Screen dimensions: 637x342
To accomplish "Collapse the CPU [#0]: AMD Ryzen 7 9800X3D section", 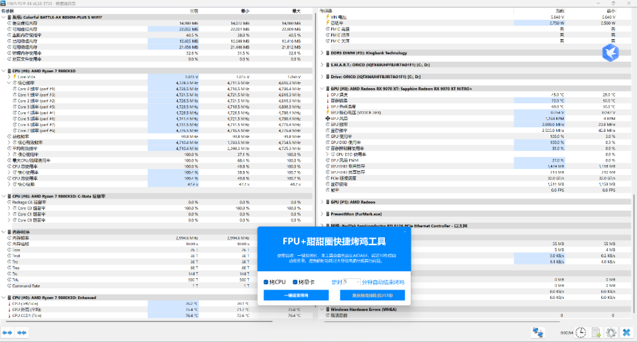I will 4,71.
